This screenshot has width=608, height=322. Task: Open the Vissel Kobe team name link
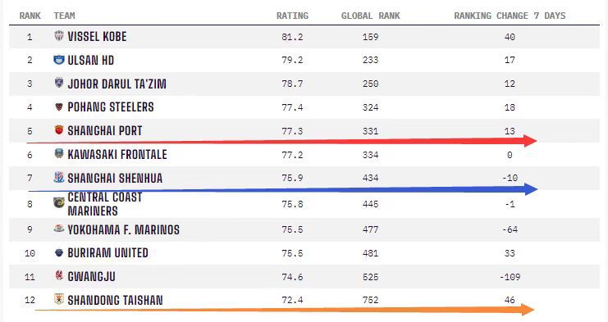tap(97, 36)
